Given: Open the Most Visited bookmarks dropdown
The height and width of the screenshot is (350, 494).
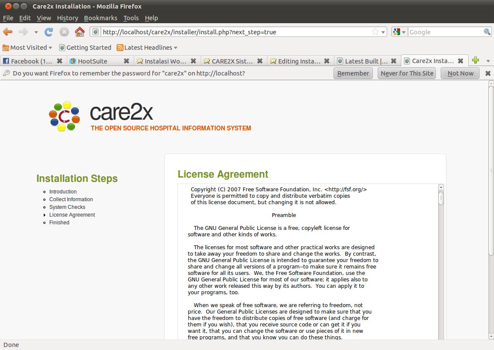Looking at the screenshot, I should 27,48.
